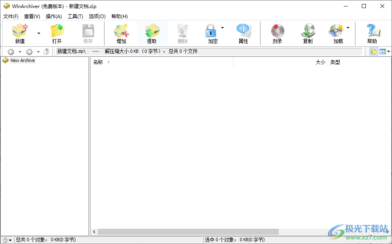
Task: Click the 加载 (Mount) disc icon
Action: (336, 31)
